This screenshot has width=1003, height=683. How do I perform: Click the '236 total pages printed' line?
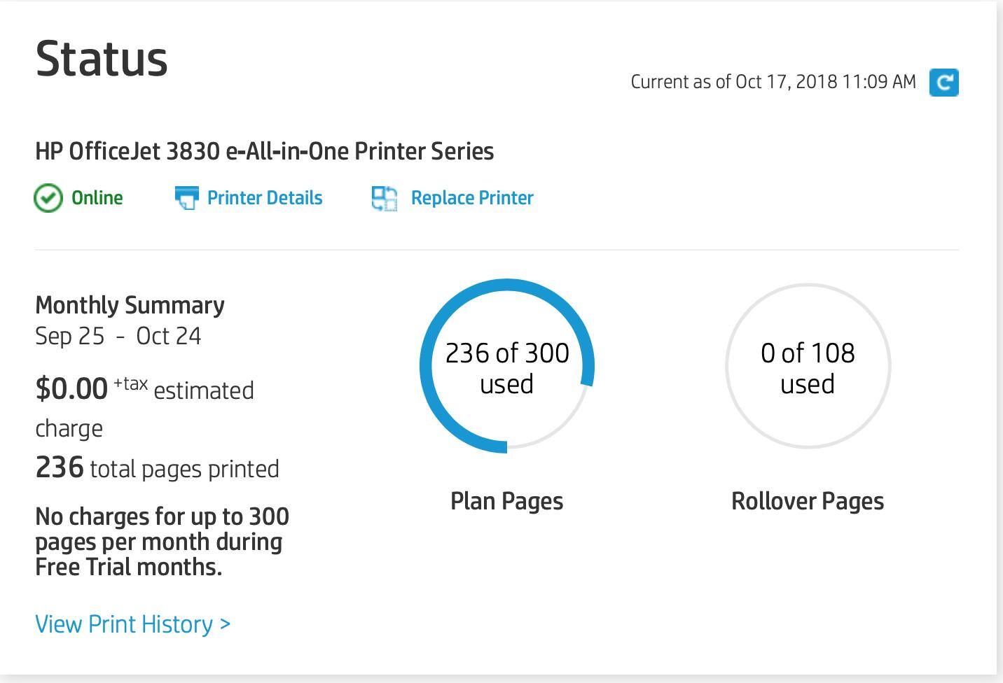157,468
